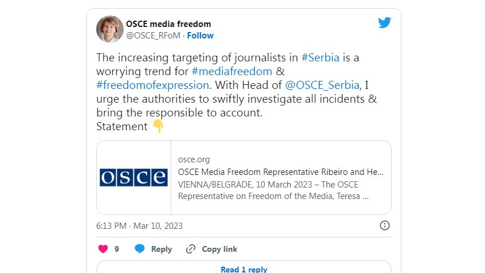This screenshot has height=273, width=485.
Task: Click the Twitter bird logo icon
Action: (x=384, y=22)
